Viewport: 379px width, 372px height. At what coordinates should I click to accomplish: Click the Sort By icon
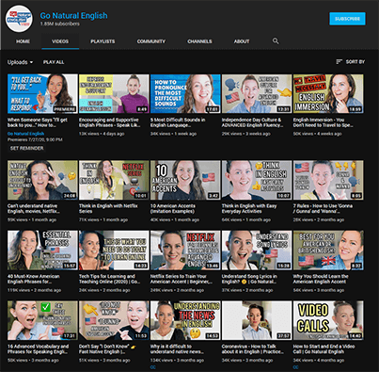click(x=339, y=62)
